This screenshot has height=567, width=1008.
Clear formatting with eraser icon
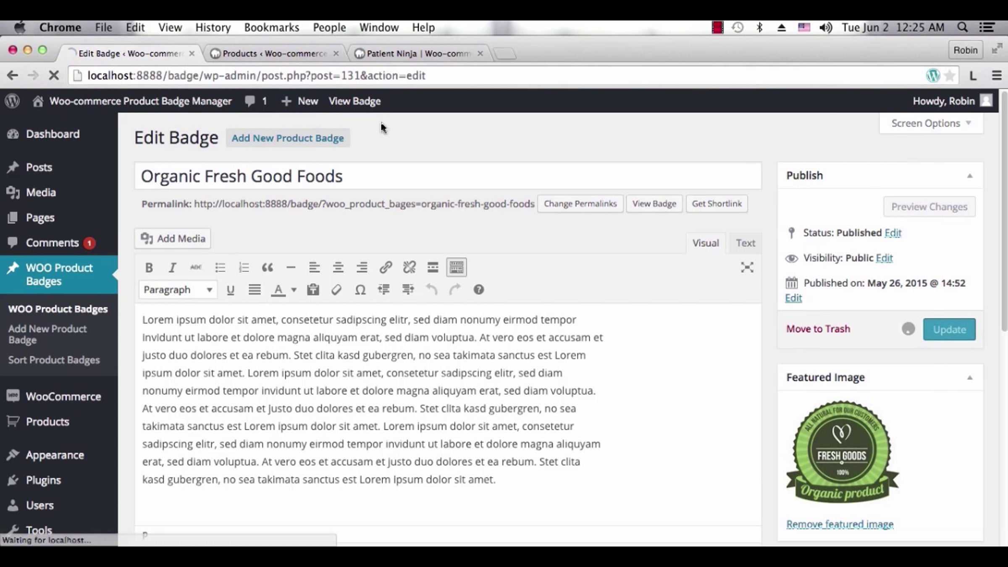[x=336, y=290]
